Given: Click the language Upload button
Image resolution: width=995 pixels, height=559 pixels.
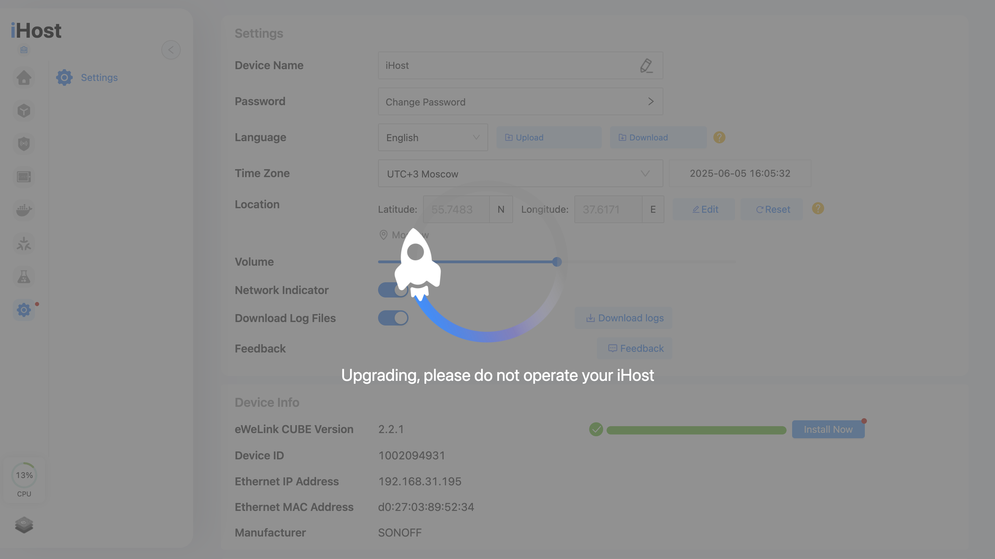Looking at the screenshot, I should [549, 137].
